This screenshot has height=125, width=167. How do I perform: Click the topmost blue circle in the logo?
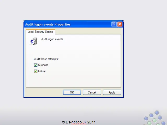[157, 113]
